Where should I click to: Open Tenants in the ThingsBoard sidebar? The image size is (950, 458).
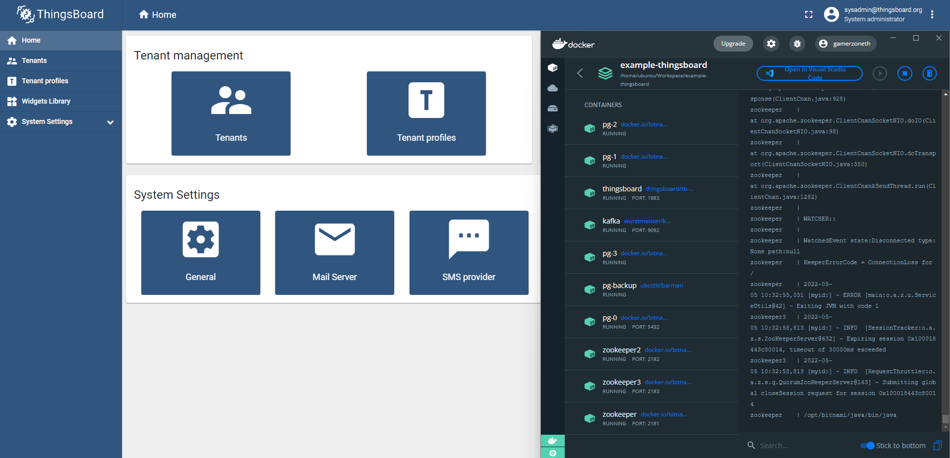pos(61,60)
